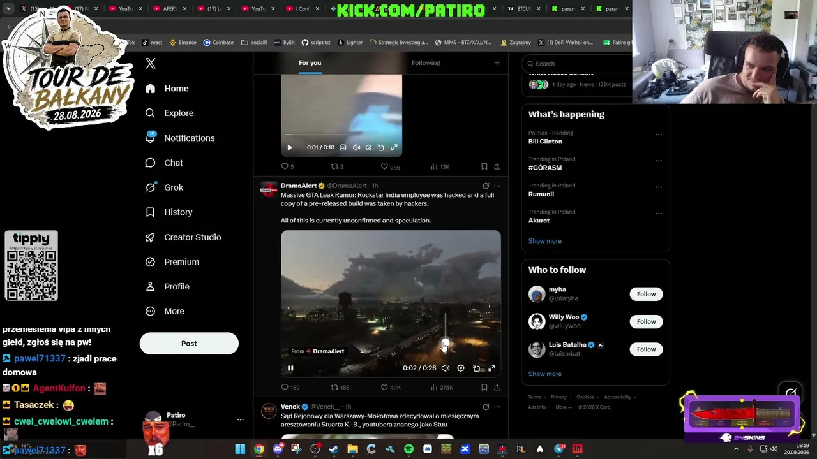Follow Willy Woo
This screenshot has height=459, width=817.
tap(646, 321)
